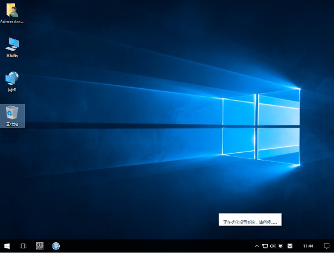Click empty taskbar space beside Internet Explorer

(149, 246)
